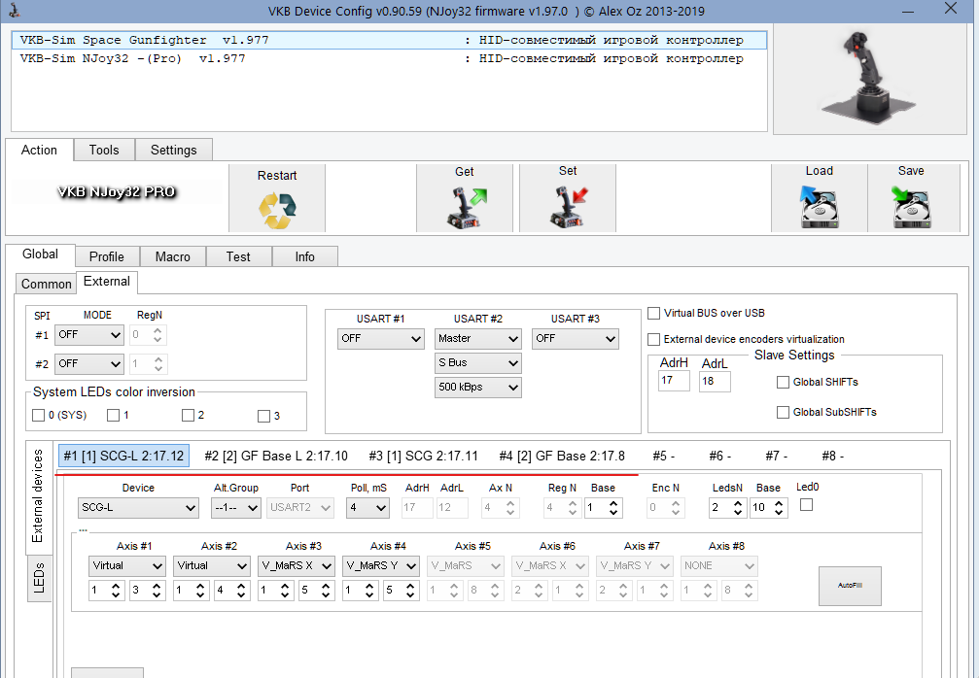Open the S Bus protocol dropdown

(477, 363)
